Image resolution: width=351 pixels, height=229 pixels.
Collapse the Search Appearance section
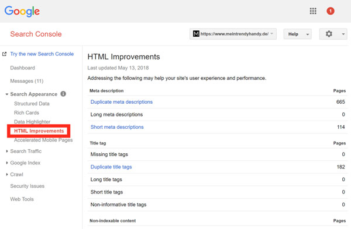pyautogui.click(x=7, y=94)
